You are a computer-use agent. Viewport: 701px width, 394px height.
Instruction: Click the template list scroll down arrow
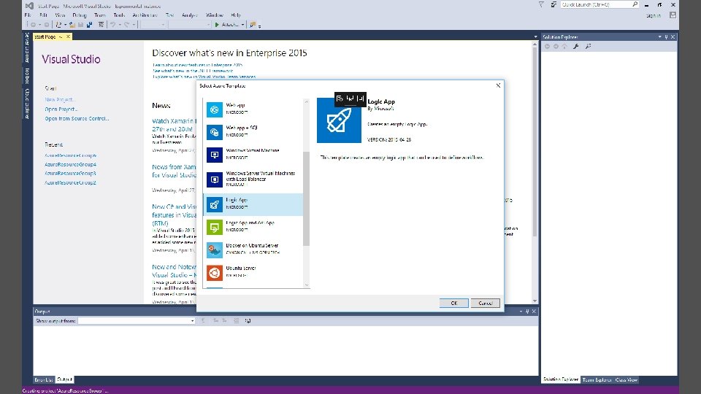coord(306,285)
